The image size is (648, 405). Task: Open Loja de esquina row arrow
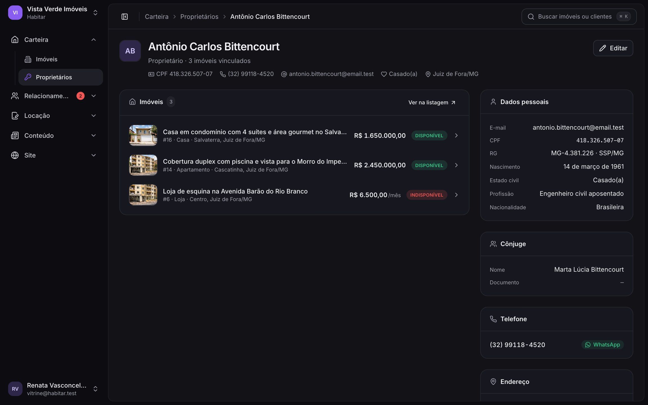(x=456, y=195)
